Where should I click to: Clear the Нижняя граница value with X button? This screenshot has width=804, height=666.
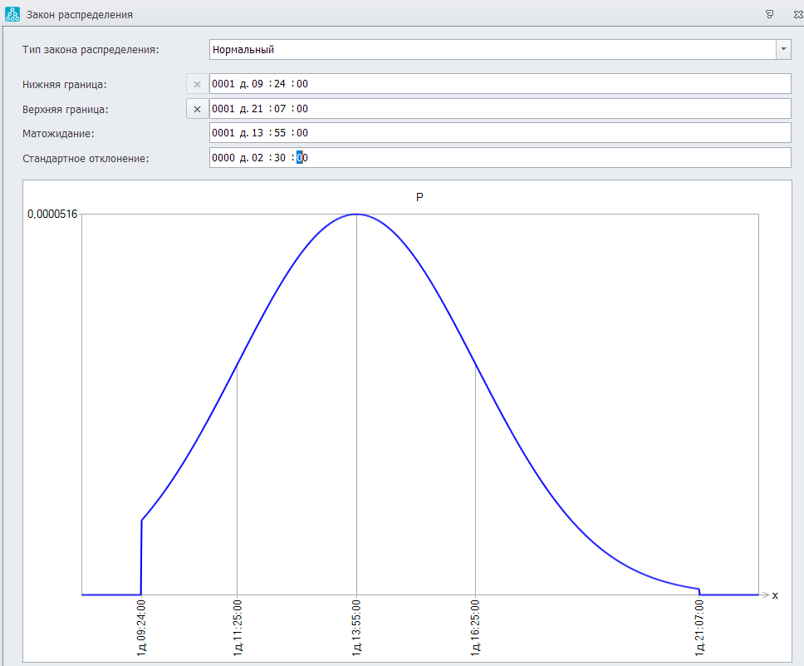197,84
